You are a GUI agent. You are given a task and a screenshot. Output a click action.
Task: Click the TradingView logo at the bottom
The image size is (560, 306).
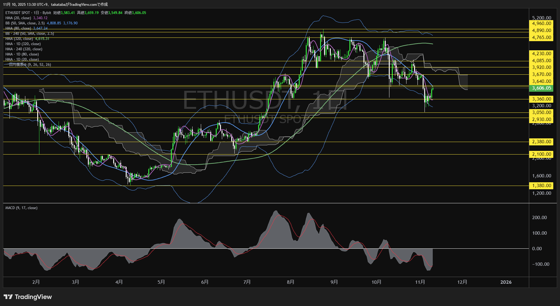[x=28, y=297]
